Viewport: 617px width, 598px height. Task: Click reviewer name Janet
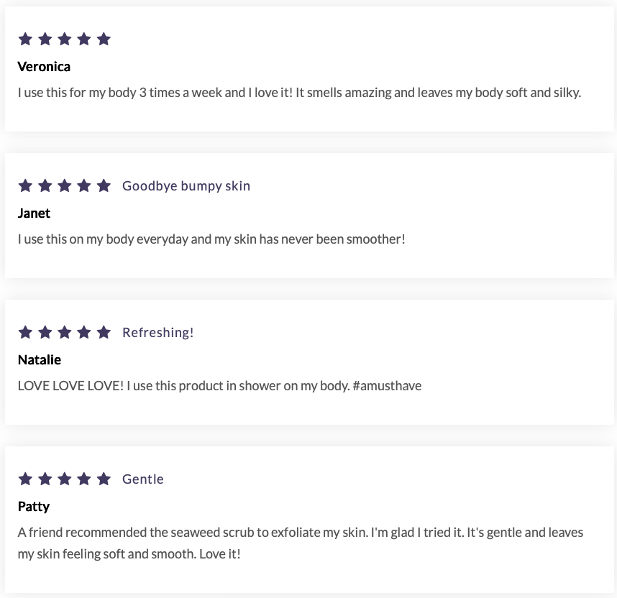[x=34, y=213]
